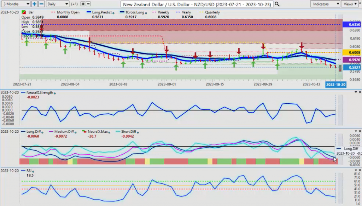Click the NZD/USD symbol name field
The height and width of the screenshot is (206, 362).
tap(197, 4)
